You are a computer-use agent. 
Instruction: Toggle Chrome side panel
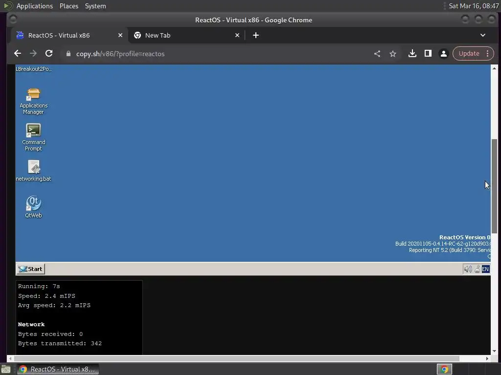tap(428, 54)
